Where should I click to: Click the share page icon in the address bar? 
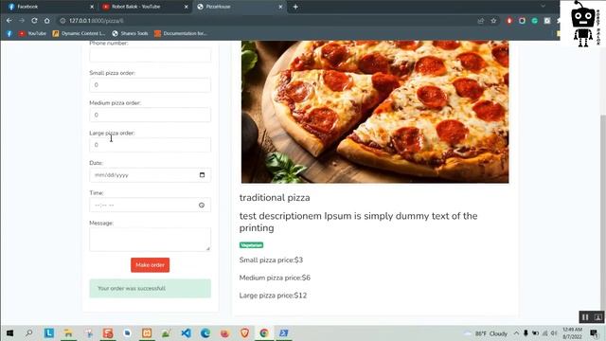pos(481,21)
